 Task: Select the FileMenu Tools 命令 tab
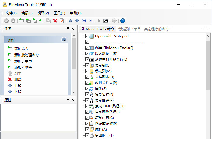click(x=97, y=29)
